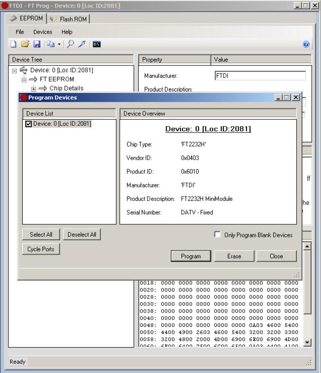Click the lightning Program Devices toolbar icon

click(82, 44)
